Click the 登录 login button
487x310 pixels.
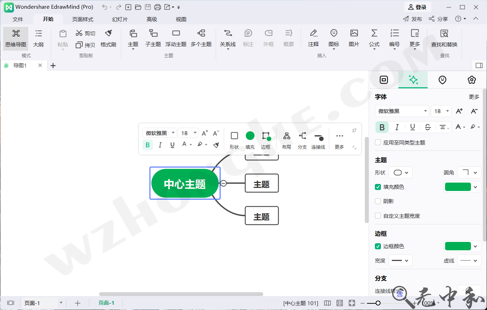point(418,7)
